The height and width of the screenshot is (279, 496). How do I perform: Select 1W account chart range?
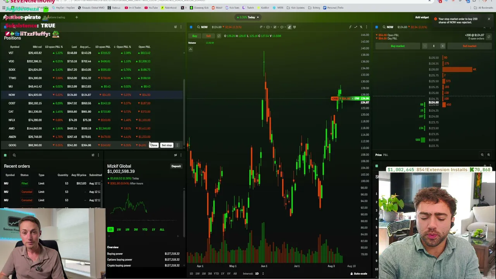[x=119, y=230]
